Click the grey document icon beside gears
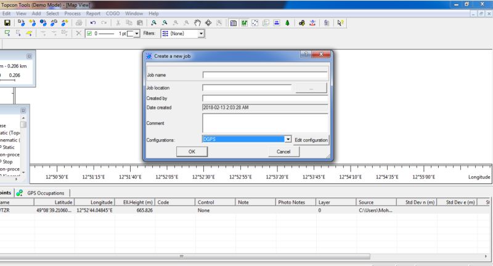This screenshot has width=493, height=266. tap(327, 23)
